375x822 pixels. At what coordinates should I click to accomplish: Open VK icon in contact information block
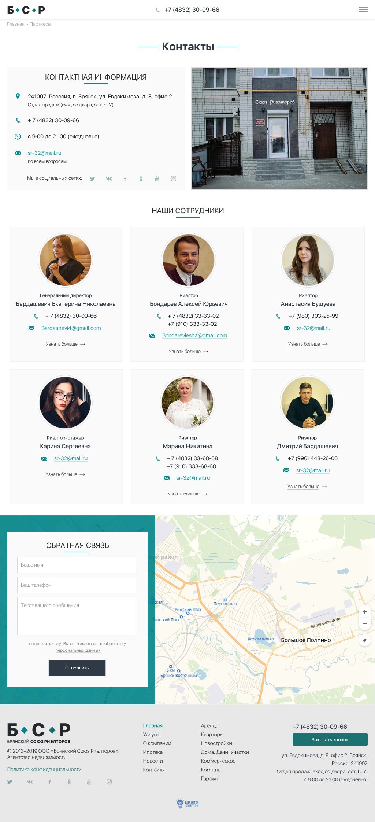(x=109, y=179)
